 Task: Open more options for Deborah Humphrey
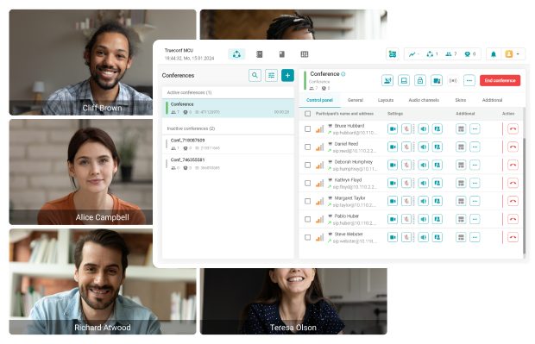click(x=475, y=165)
